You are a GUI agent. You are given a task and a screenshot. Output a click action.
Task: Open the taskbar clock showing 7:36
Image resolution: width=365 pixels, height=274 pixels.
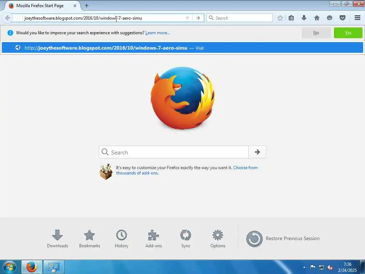point(347,267)
